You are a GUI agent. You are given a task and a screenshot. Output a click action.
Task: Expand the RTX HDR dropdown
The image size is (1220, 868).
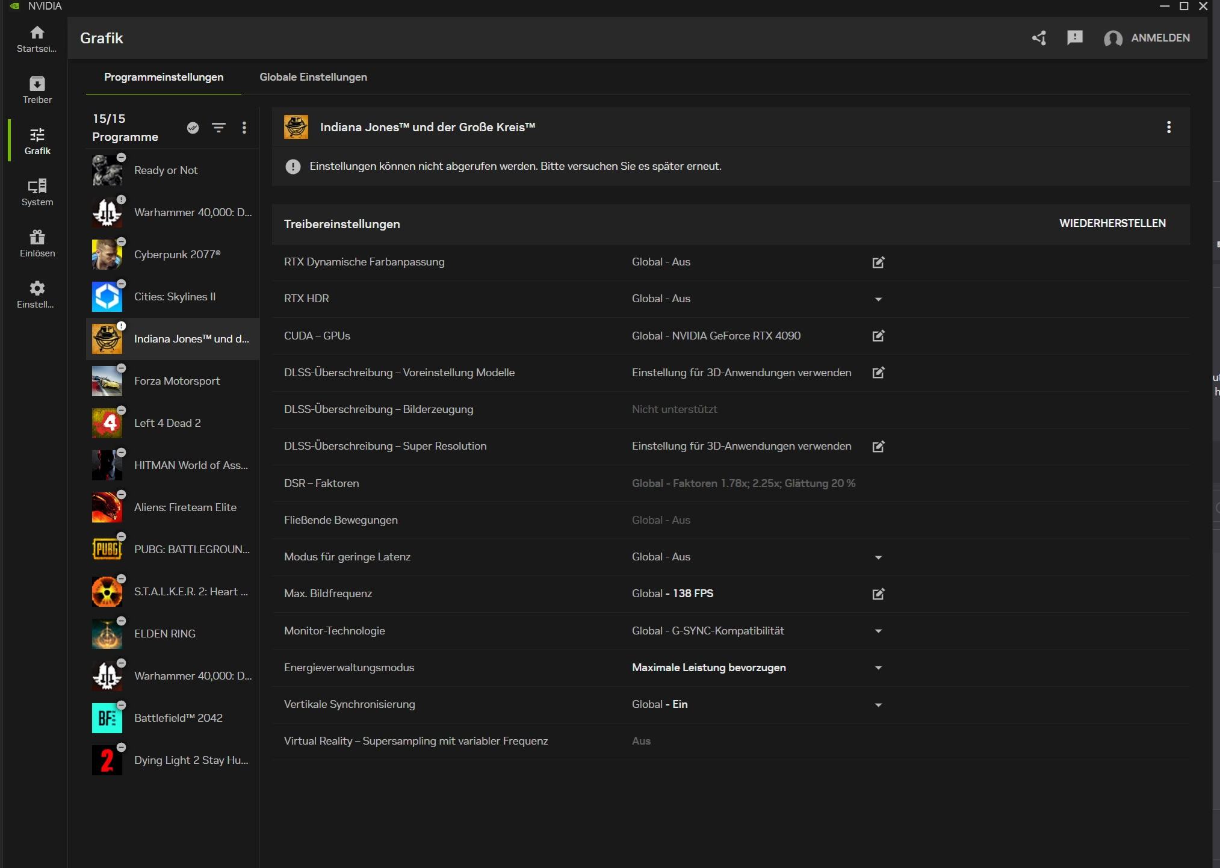(878, 299)
